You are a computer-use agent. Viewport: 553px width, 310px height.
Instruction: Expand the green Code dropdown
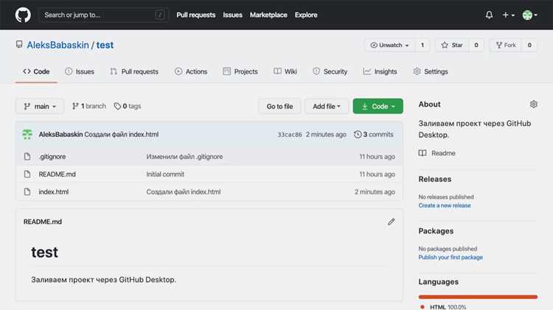(x=378, y=106)
